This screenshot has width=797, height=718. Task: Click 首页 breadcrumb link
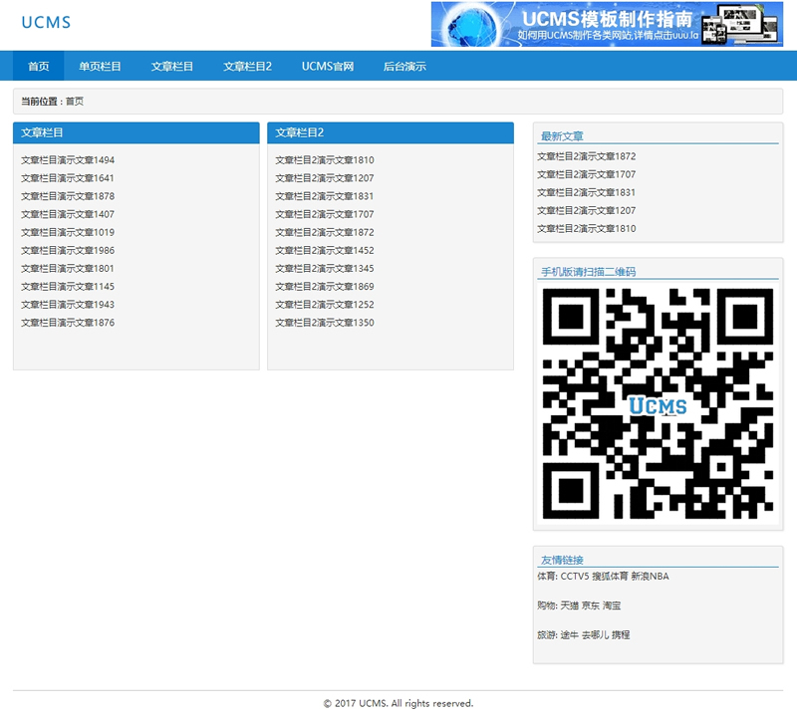[x=75, y=102]
